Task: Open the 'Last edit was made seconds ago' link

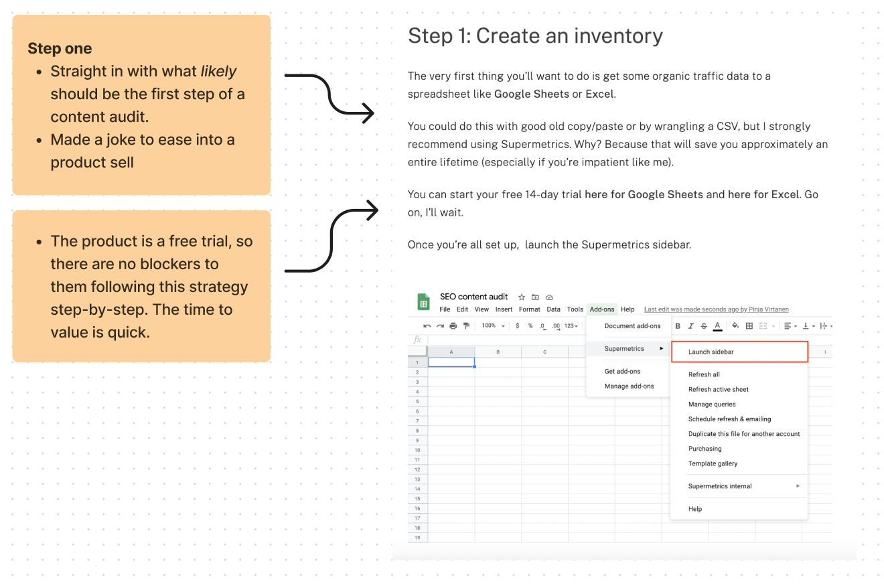Action: [x=716, y=309]
